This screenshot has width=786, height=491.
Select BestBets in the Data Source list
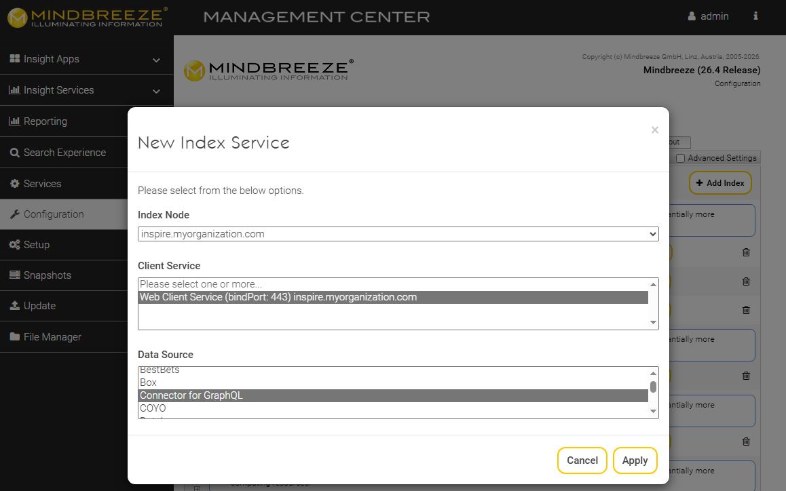tap(393, 371)
